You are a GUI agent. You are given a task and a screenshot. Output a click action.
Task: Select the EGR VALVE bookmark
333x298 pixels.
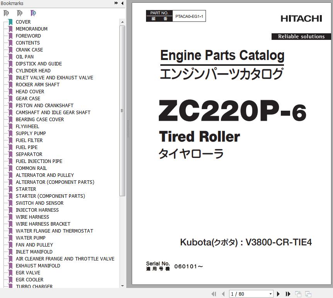(28, 273)
